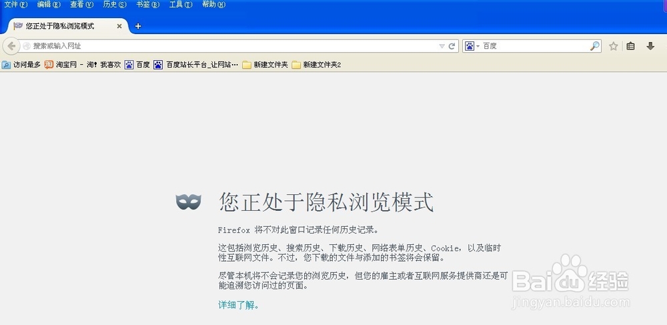The width and height of the screenshot is (667, 325).
Task: Show bookmarks list icon
Action: click(631, 46)
